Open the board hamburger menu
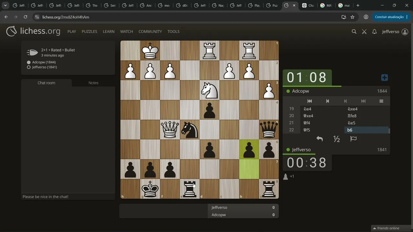Image resolution: width=413 pixels, height=232 pixels. 381,101
